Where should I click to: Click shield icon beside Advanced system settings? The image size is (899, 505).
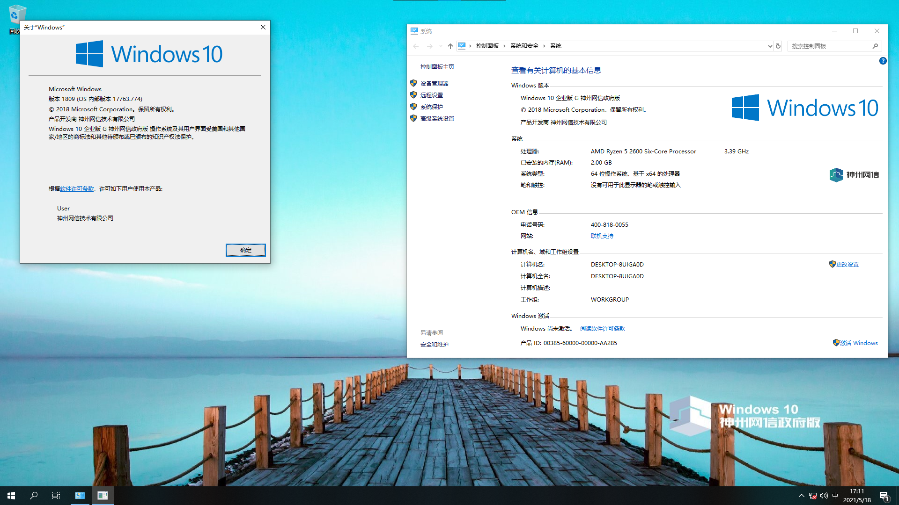pyautogui.click(x=413, y=118)
